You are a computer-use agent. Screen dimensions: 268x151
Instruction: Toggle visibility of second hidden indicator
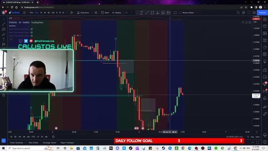click(x=32, y=32)
